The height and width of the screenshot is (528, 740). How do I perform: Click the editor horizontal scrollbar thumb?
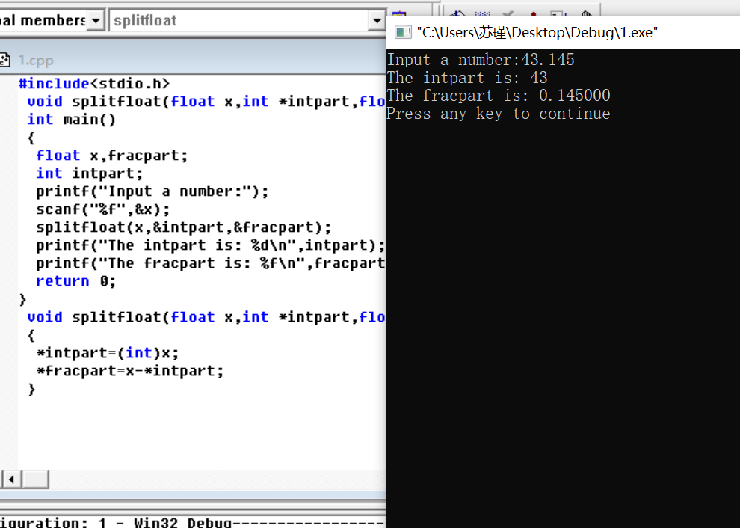coord(35,479)
